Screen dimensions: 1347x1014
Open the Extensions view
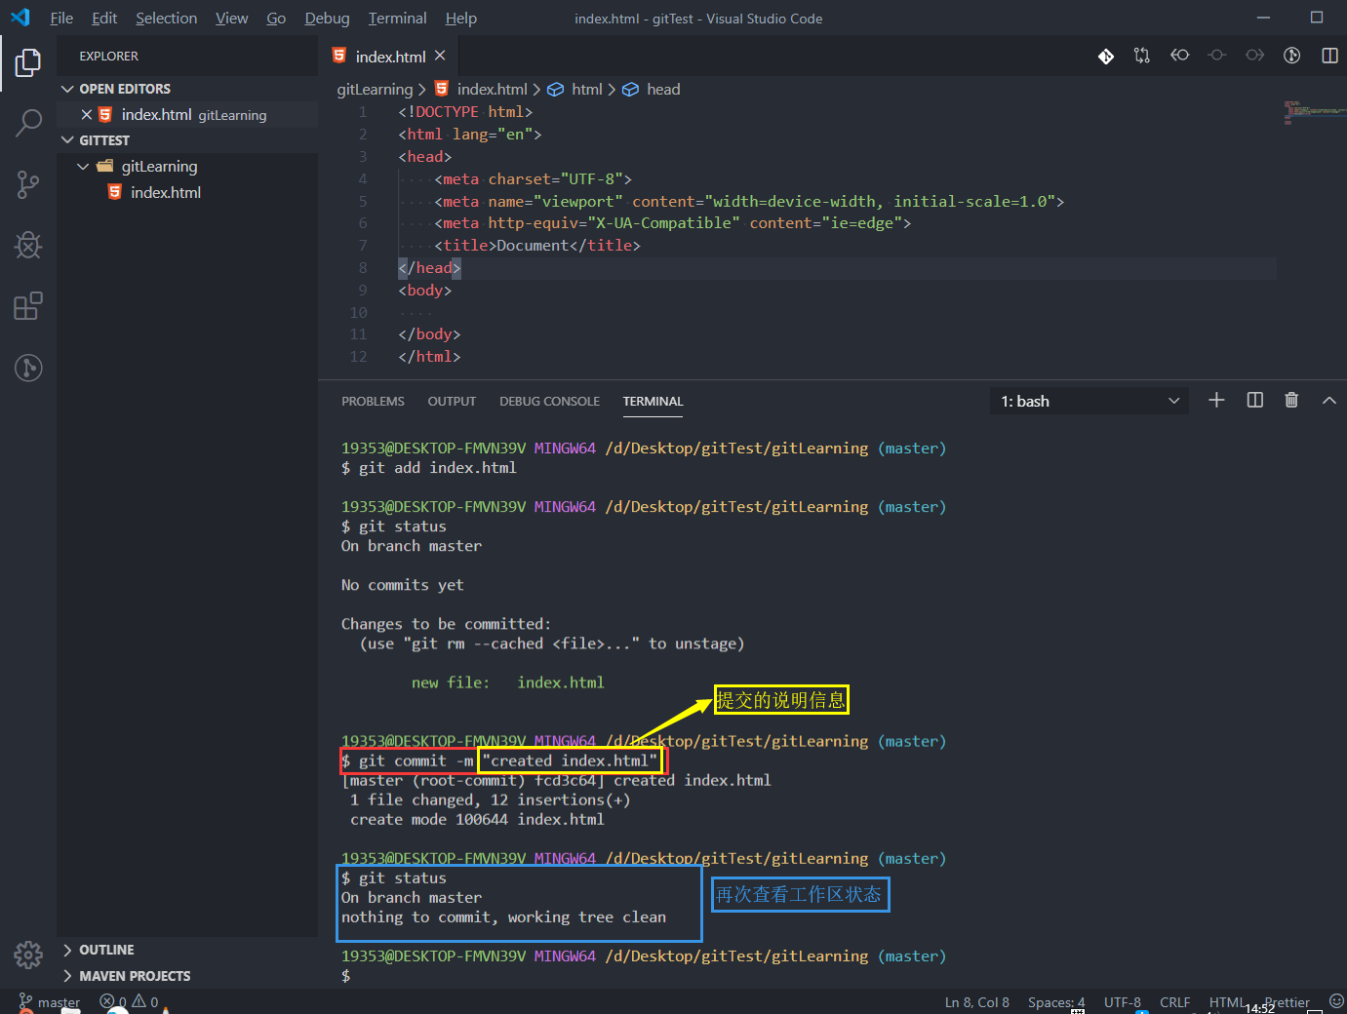(x=28, y=306)
